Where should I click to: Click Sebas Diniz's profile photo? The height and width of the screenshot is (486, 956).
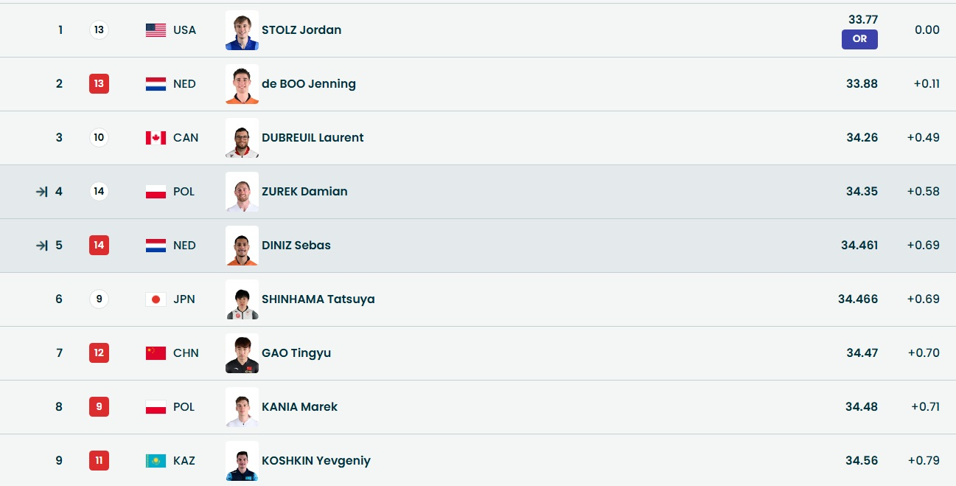tap(242, 246)
